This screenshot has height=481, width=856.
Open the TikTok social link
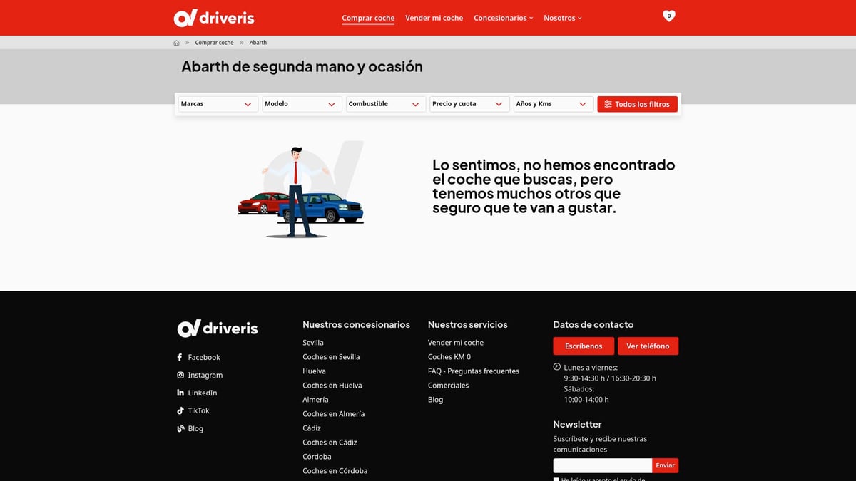click(198, 410)
